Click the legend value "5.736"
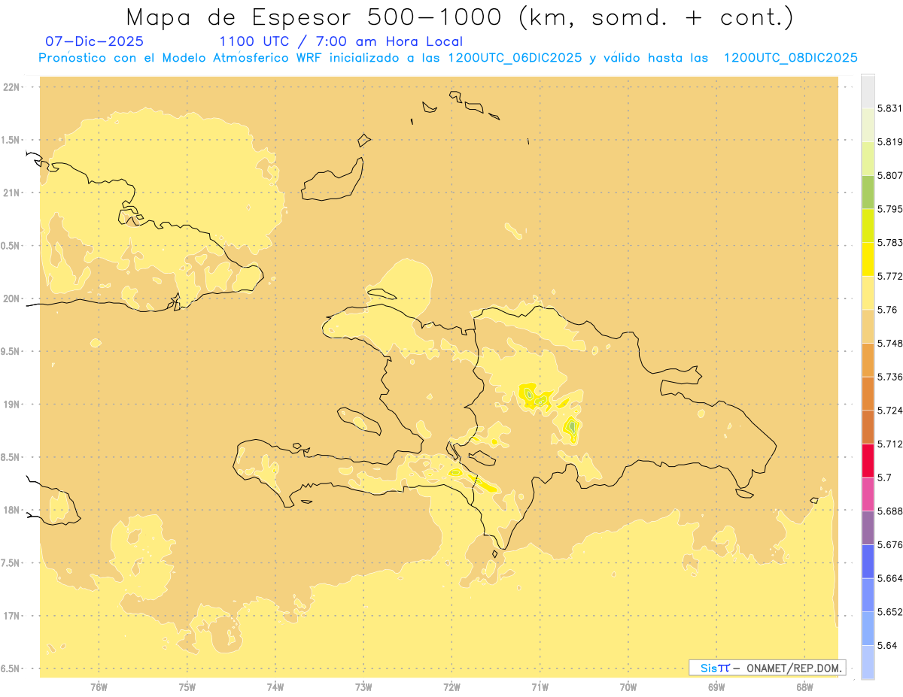Viewport: 903px width, 697px height. point(889,377)
